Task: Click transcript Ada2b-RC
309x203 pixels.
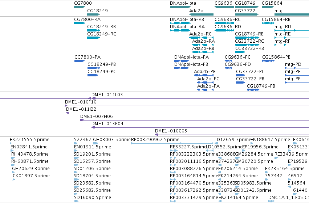Action: point(201,38)
